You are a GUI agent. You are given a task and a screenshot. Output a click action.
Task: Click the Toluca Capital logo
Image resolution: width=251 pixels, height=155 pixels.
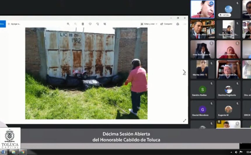click(x=10, y=139)
